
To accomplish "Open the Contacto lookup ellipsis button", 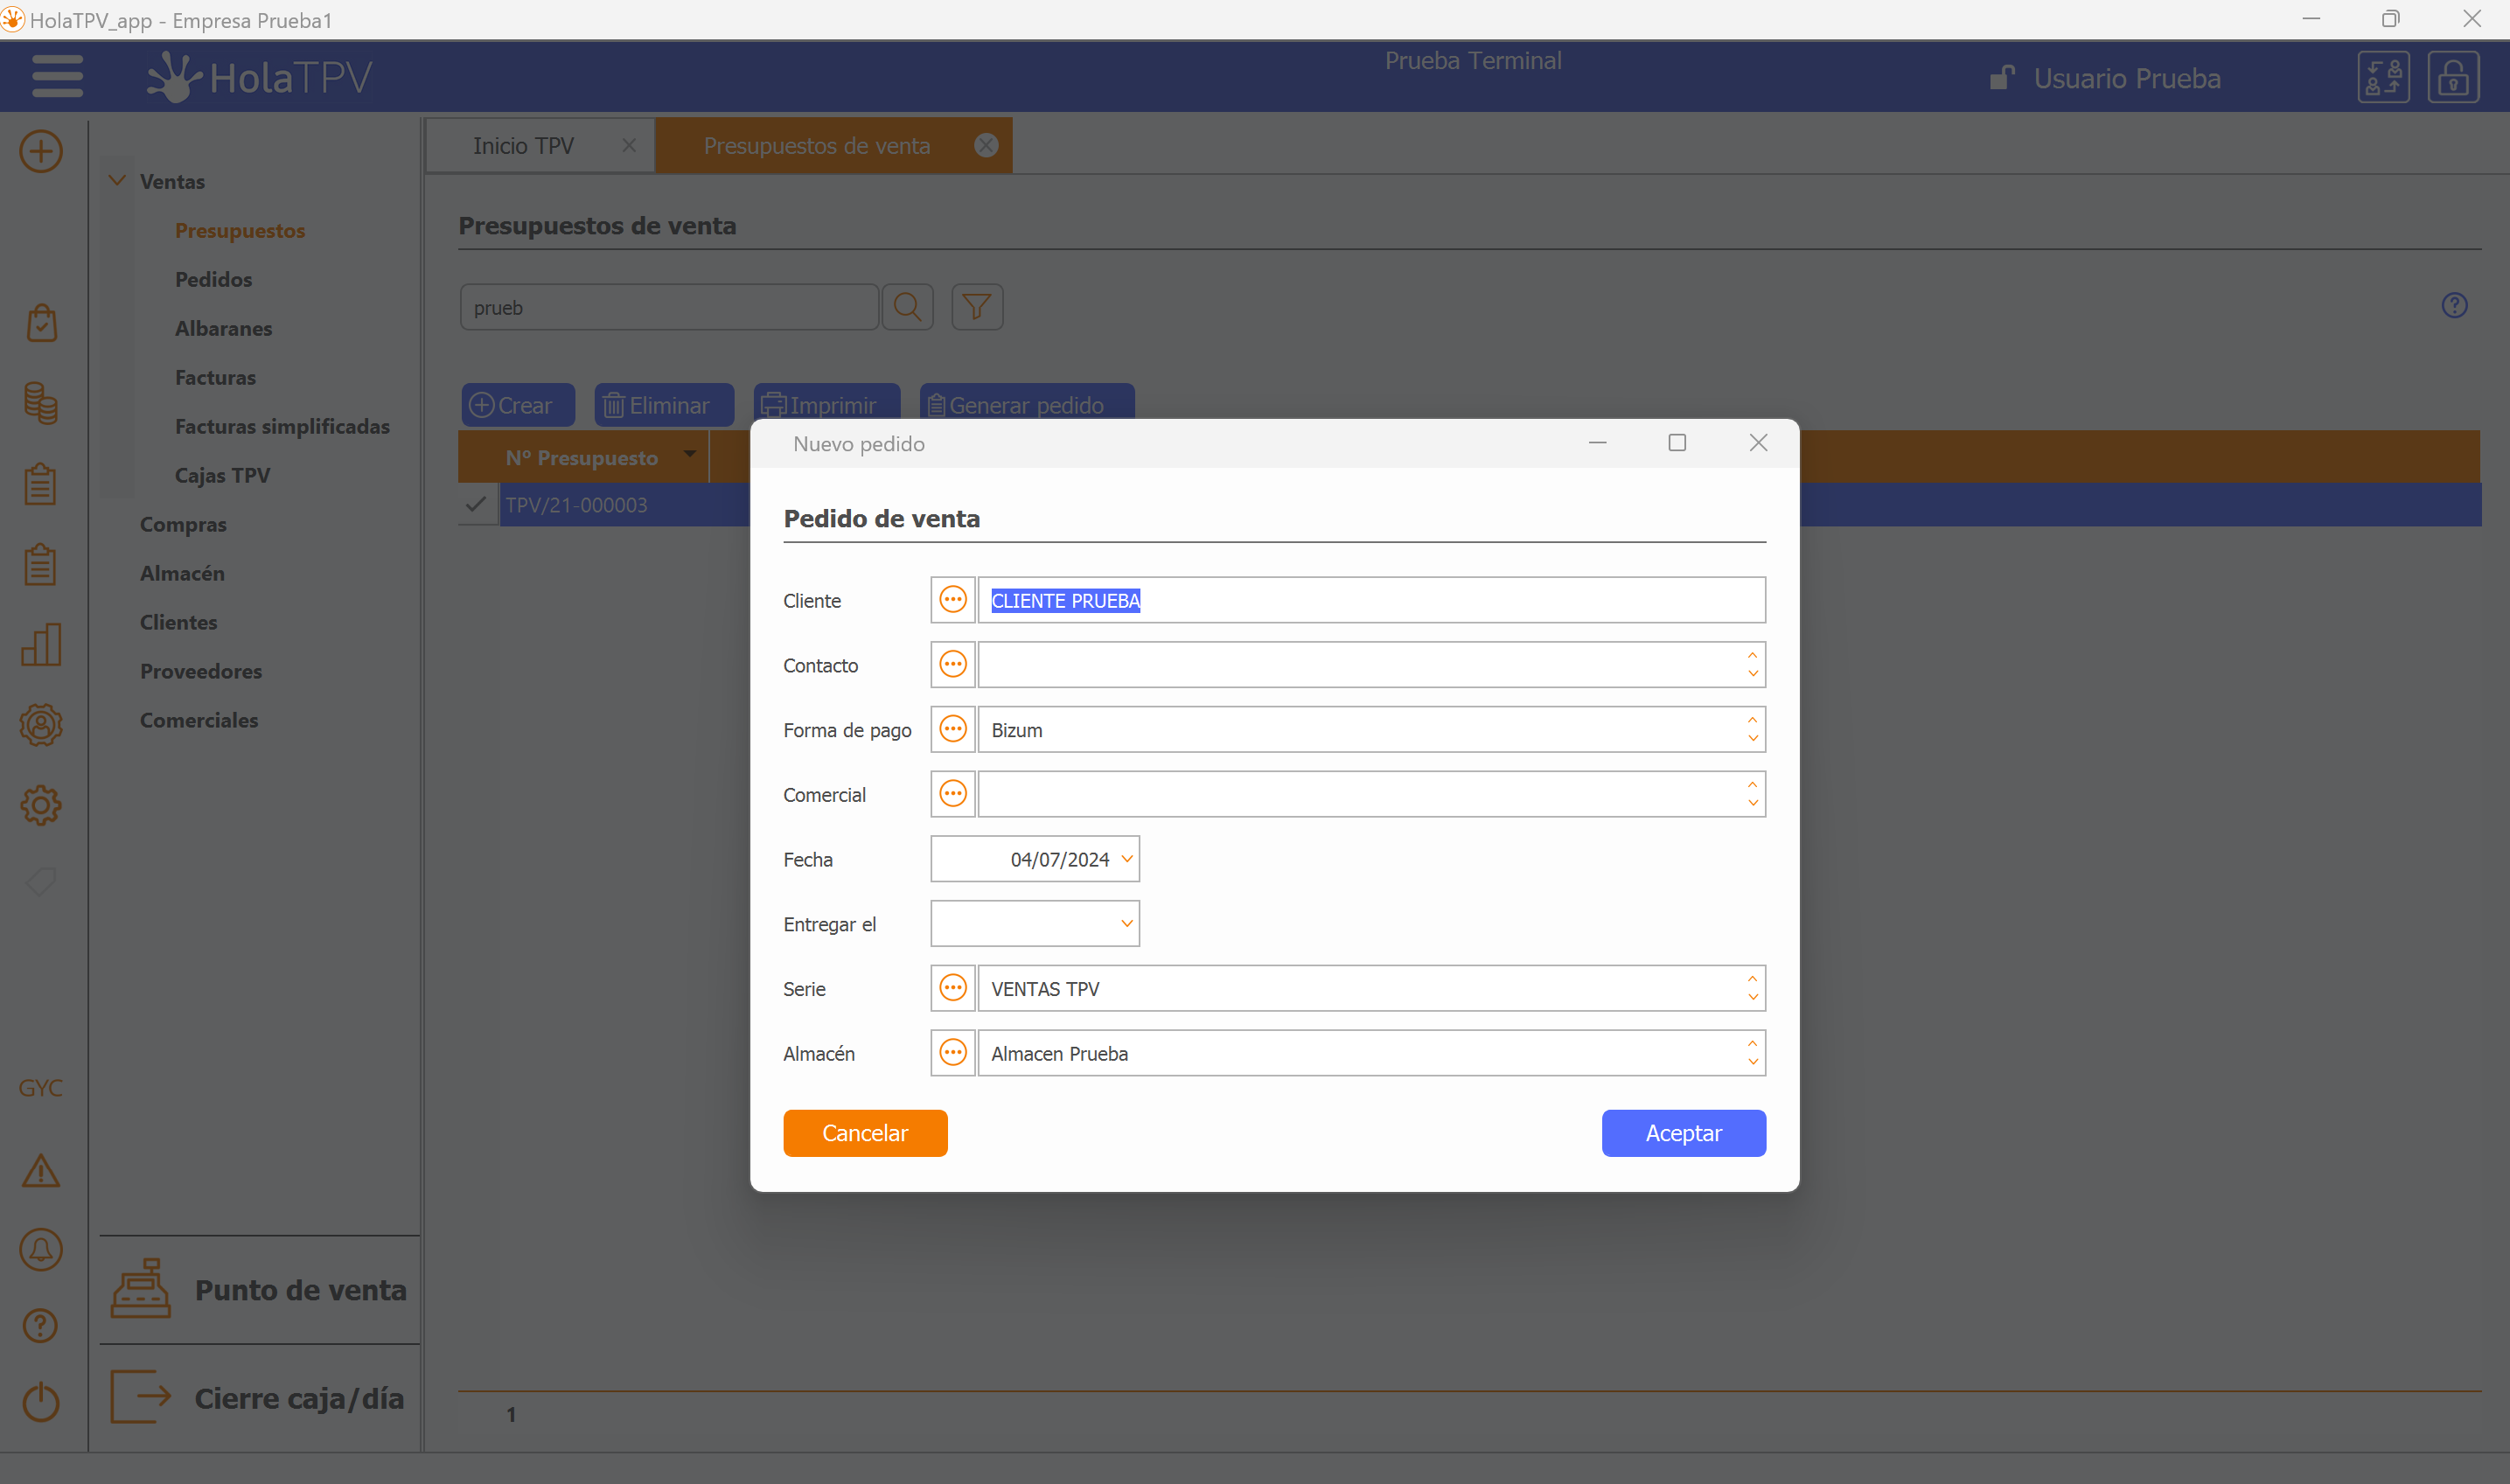I will (953, 665).
